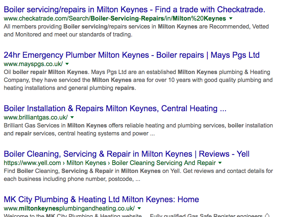The width and height of the screenshot is (291, 217).
Task: Click the https://www.yell.com URL text
Action: point(32,163)
